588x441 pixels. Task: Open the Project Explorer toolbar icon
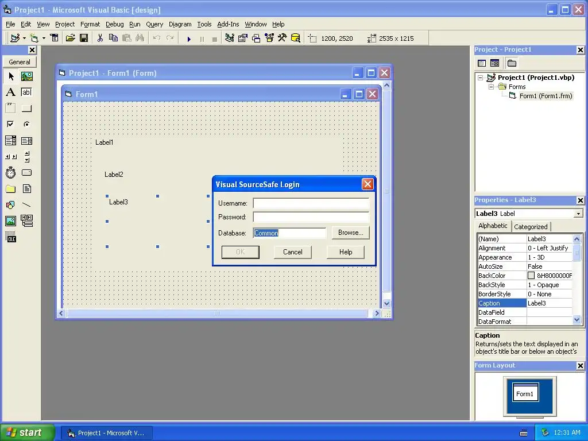click(x=230, y=38)
